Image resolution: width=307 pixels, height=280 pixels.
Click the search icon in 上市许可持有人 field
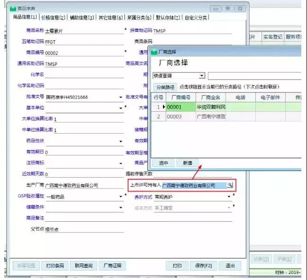230,185
